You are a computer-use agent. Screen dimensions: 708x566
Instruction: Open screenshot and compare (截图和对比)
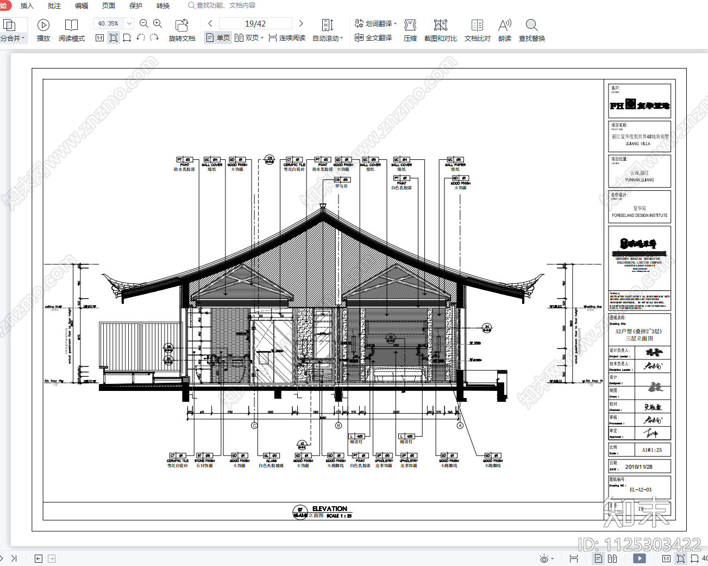click(441, 30)
